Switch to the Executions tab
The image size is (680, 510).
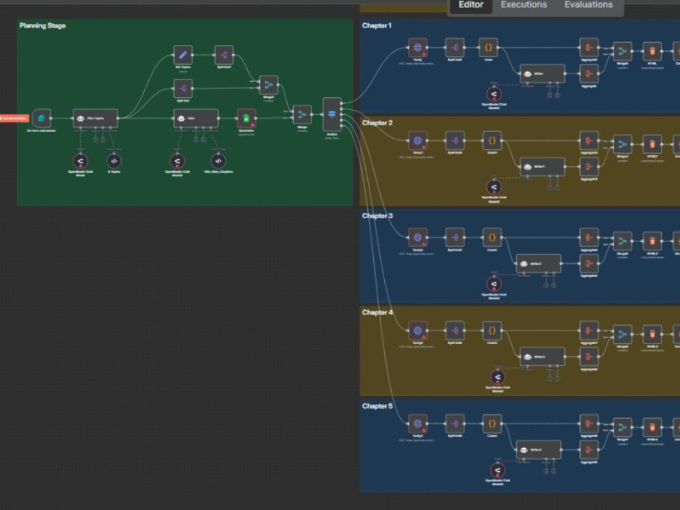[x=524, y=5]
